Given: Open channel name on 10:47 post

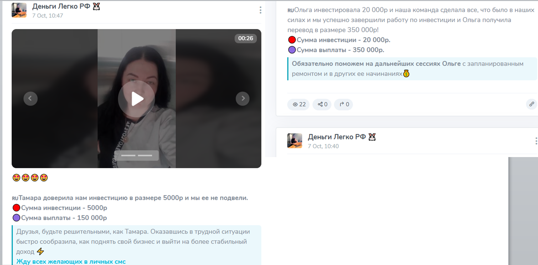Looking at the screenshot, I should 66,6.
